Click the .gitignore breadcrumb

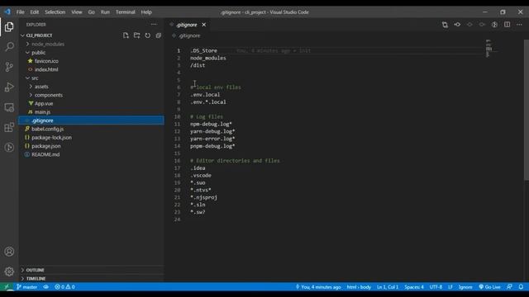(x=189, y=35)
